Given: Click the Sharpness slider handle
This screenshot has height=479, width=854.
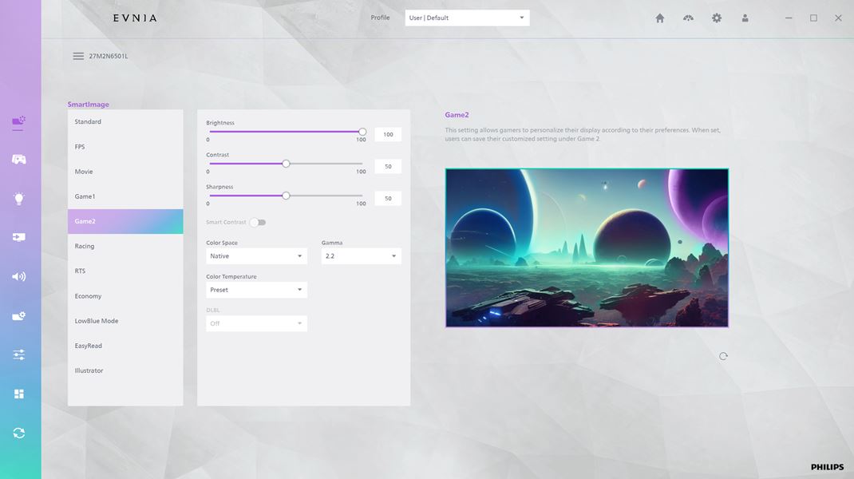Looking at the screenshot, I should pyautogui.click(x=286, y=196).
